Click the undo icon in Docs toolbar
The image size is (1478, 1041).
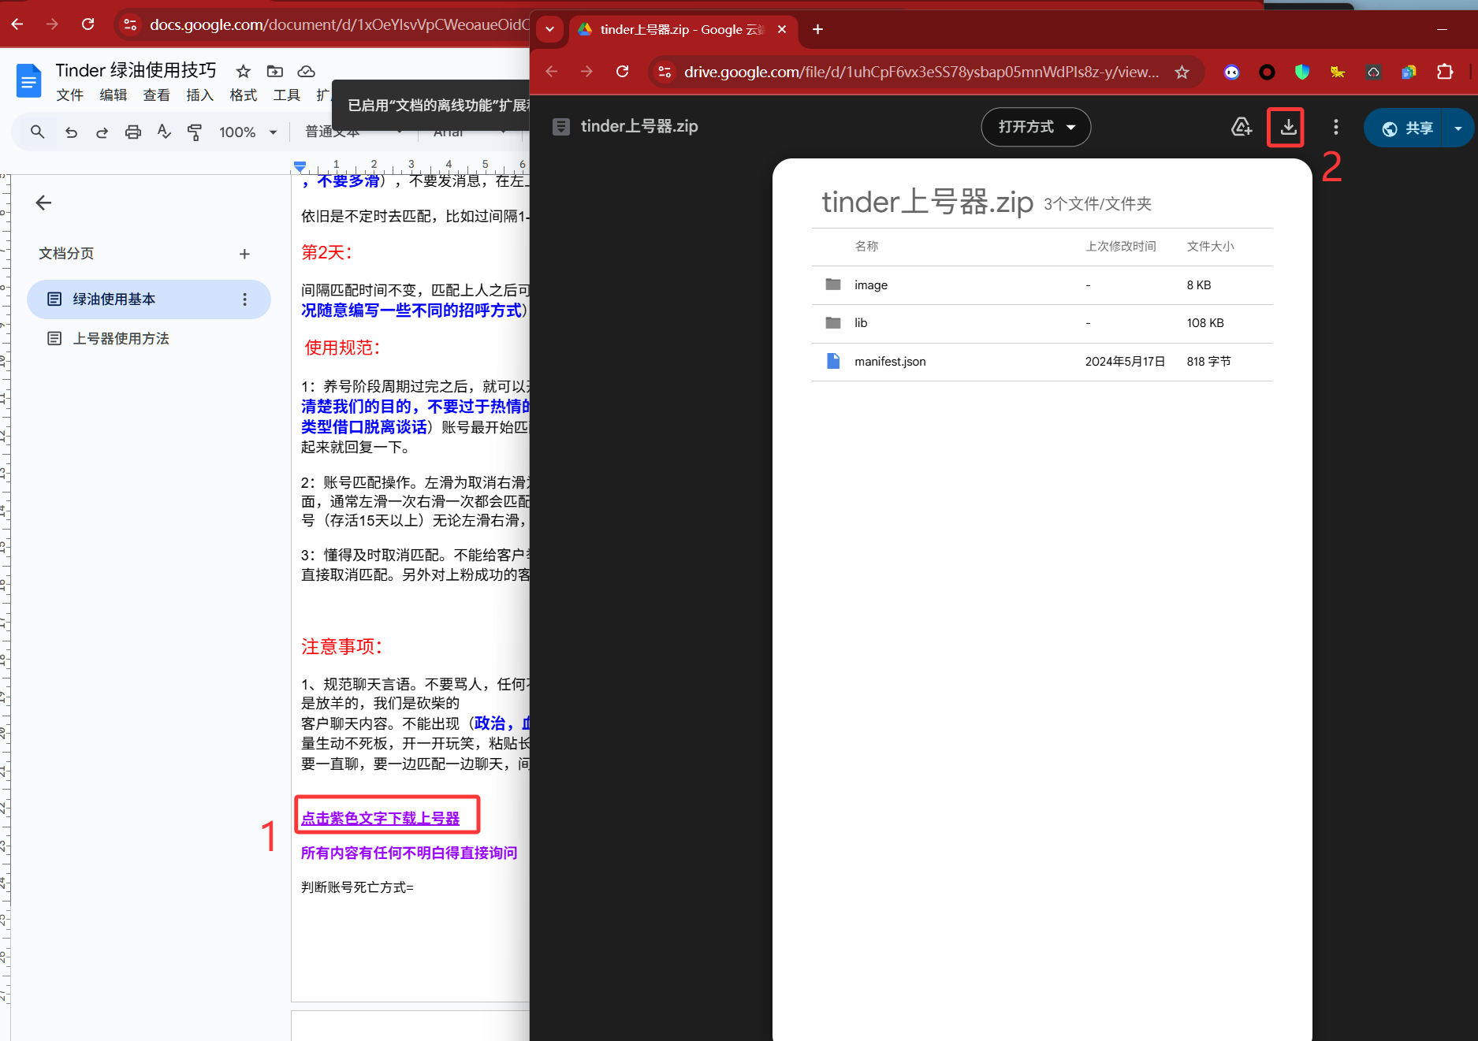click(x=71, y=132)
